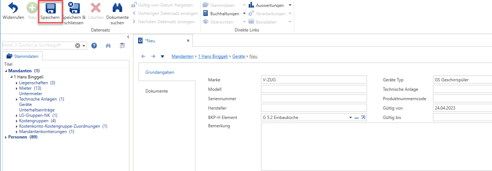Click the Bemerkung text area
The width and height of the screenshot is (492, 171).
point(376,146)
